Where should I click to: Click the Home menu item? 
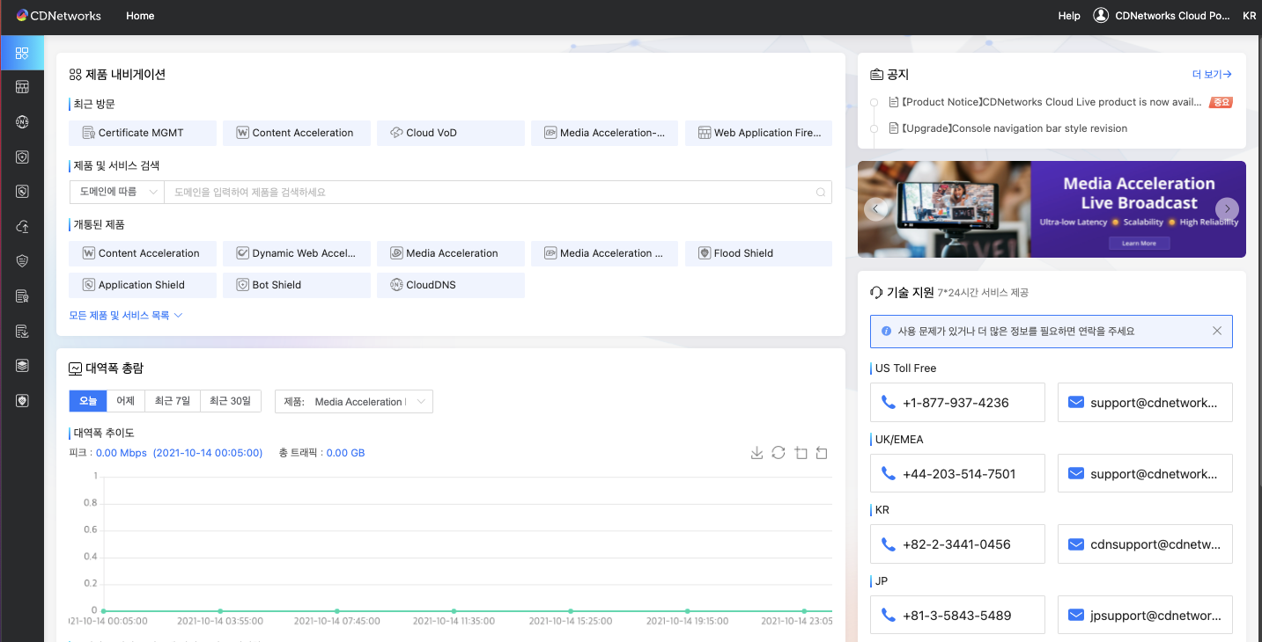140,15
